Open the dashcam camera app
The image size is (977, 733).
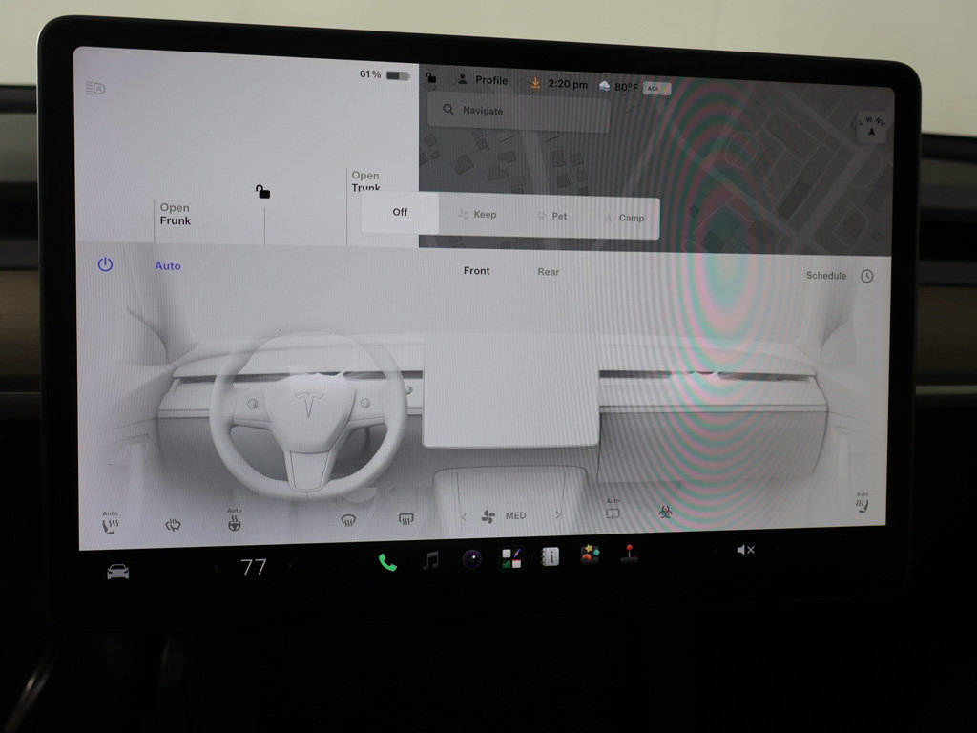471,559
